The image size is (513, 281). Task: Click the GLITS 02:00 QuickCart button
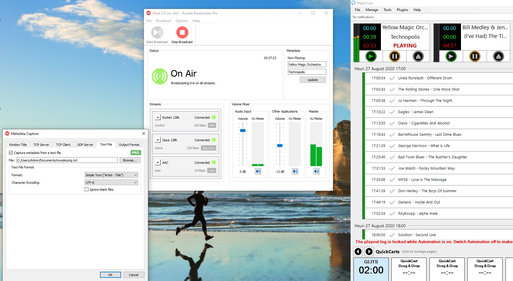(371, 269)
